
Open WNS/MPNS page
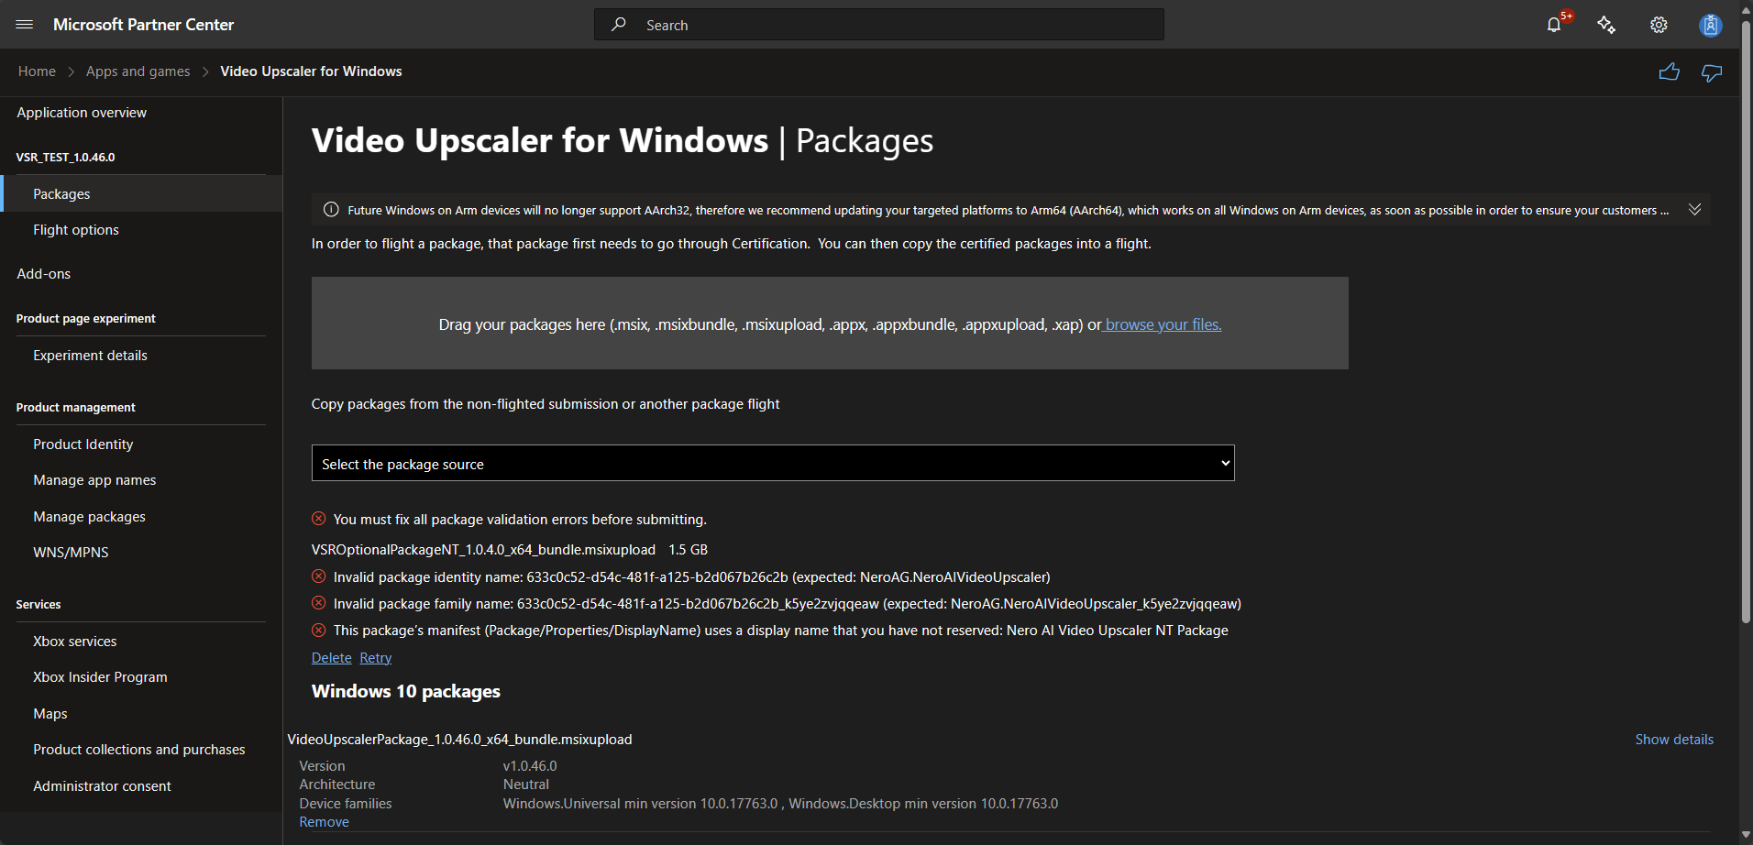click(71, 553)
